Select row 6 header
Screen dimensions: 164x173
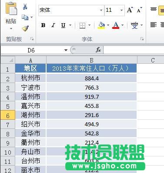click(x=7, y=115)
